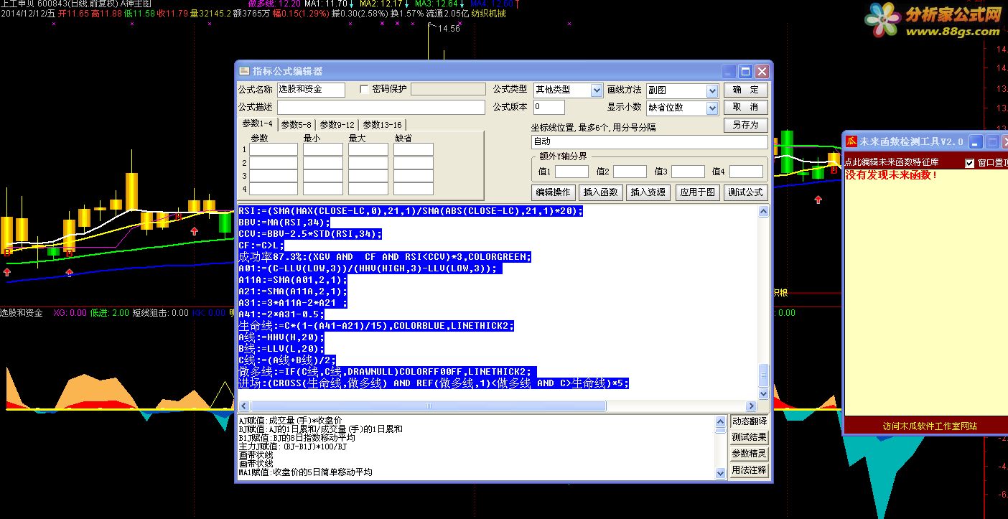Viewport: 1008px width, 519px height.
Task: Select the 动态翻译 button
Action: coord(749,421)
